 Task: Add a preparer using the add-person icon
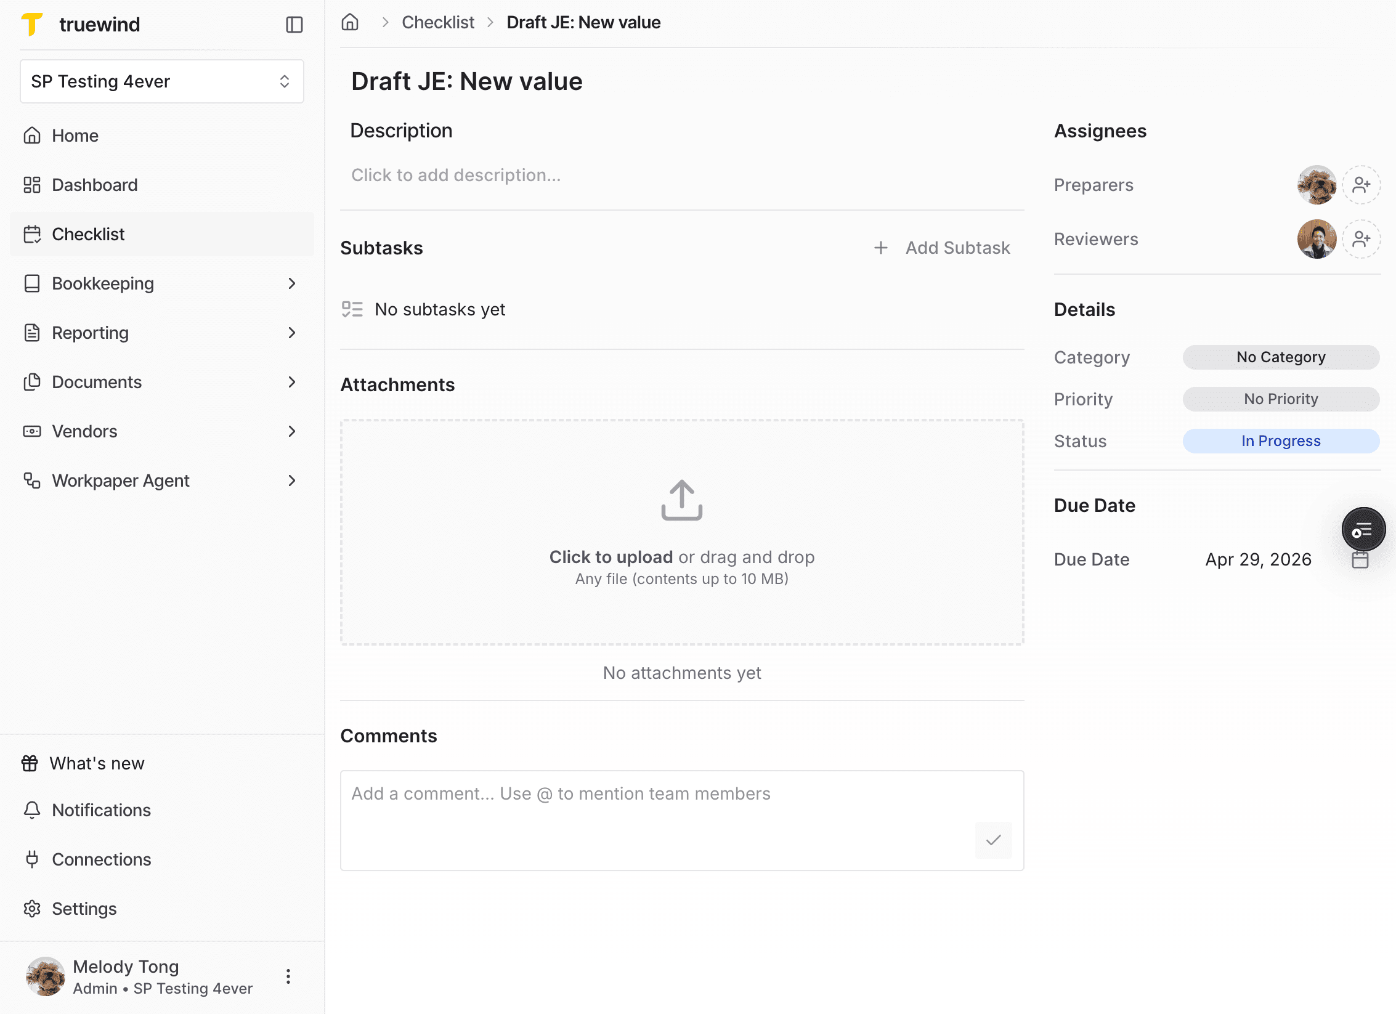coord(1362,185)
